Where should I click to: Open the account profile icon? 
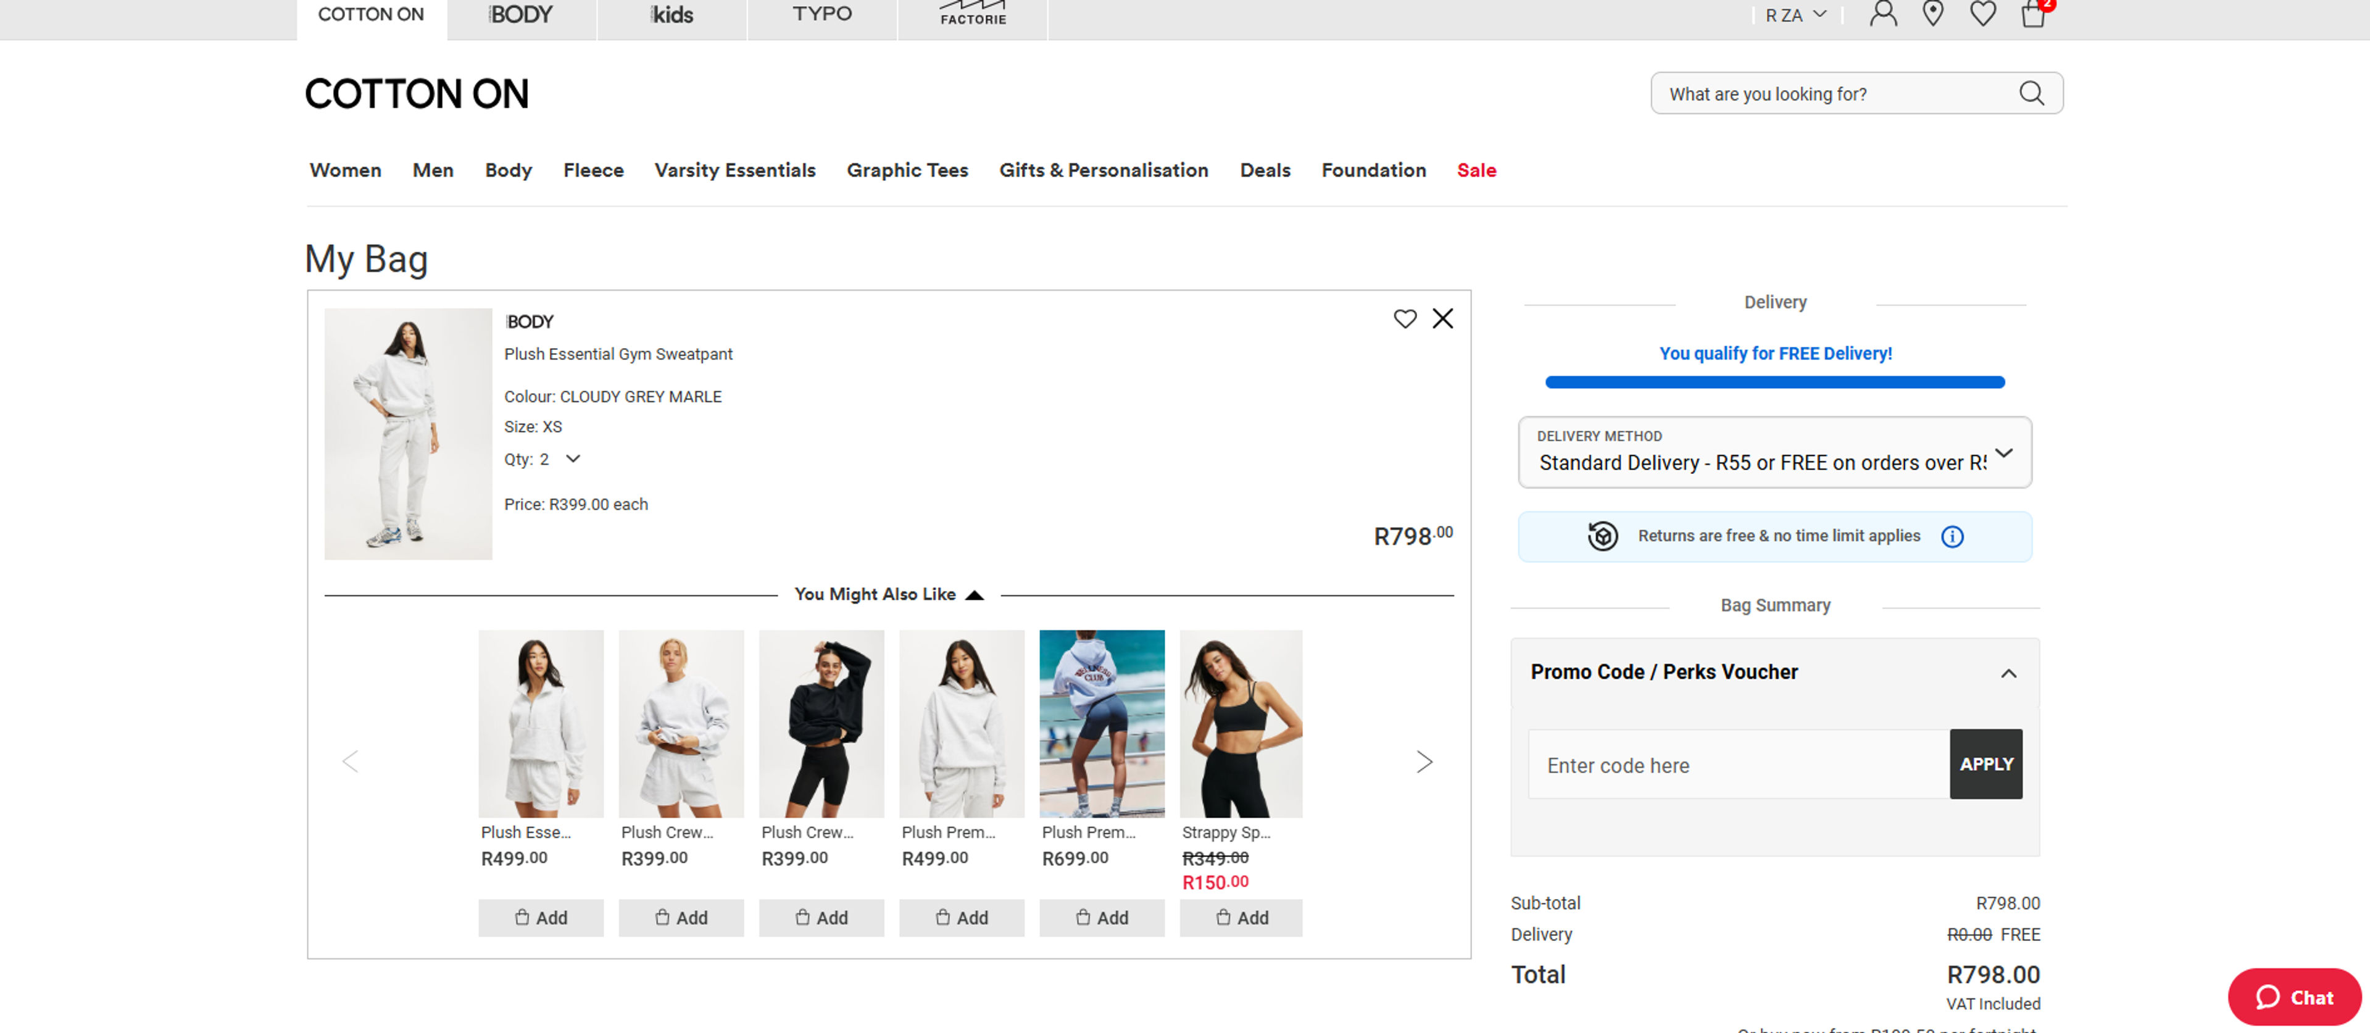pos(1883,15)
